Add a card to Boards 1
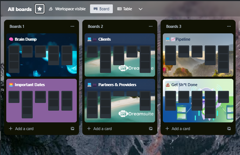 [21, 129]
